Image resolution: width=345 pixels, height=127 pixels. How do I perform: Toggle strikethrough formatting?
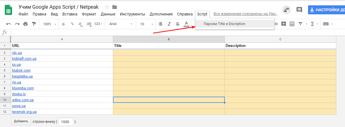pos(177,24)
